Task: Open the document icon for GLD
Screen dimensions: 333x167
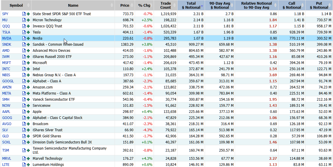Action: tap(24, 136)
